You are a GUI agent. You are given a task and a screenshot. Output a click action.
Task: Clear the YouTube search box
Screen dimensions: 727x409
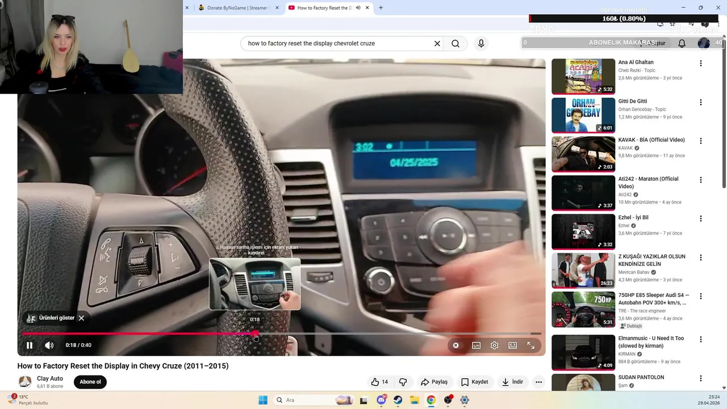point(437,43)
